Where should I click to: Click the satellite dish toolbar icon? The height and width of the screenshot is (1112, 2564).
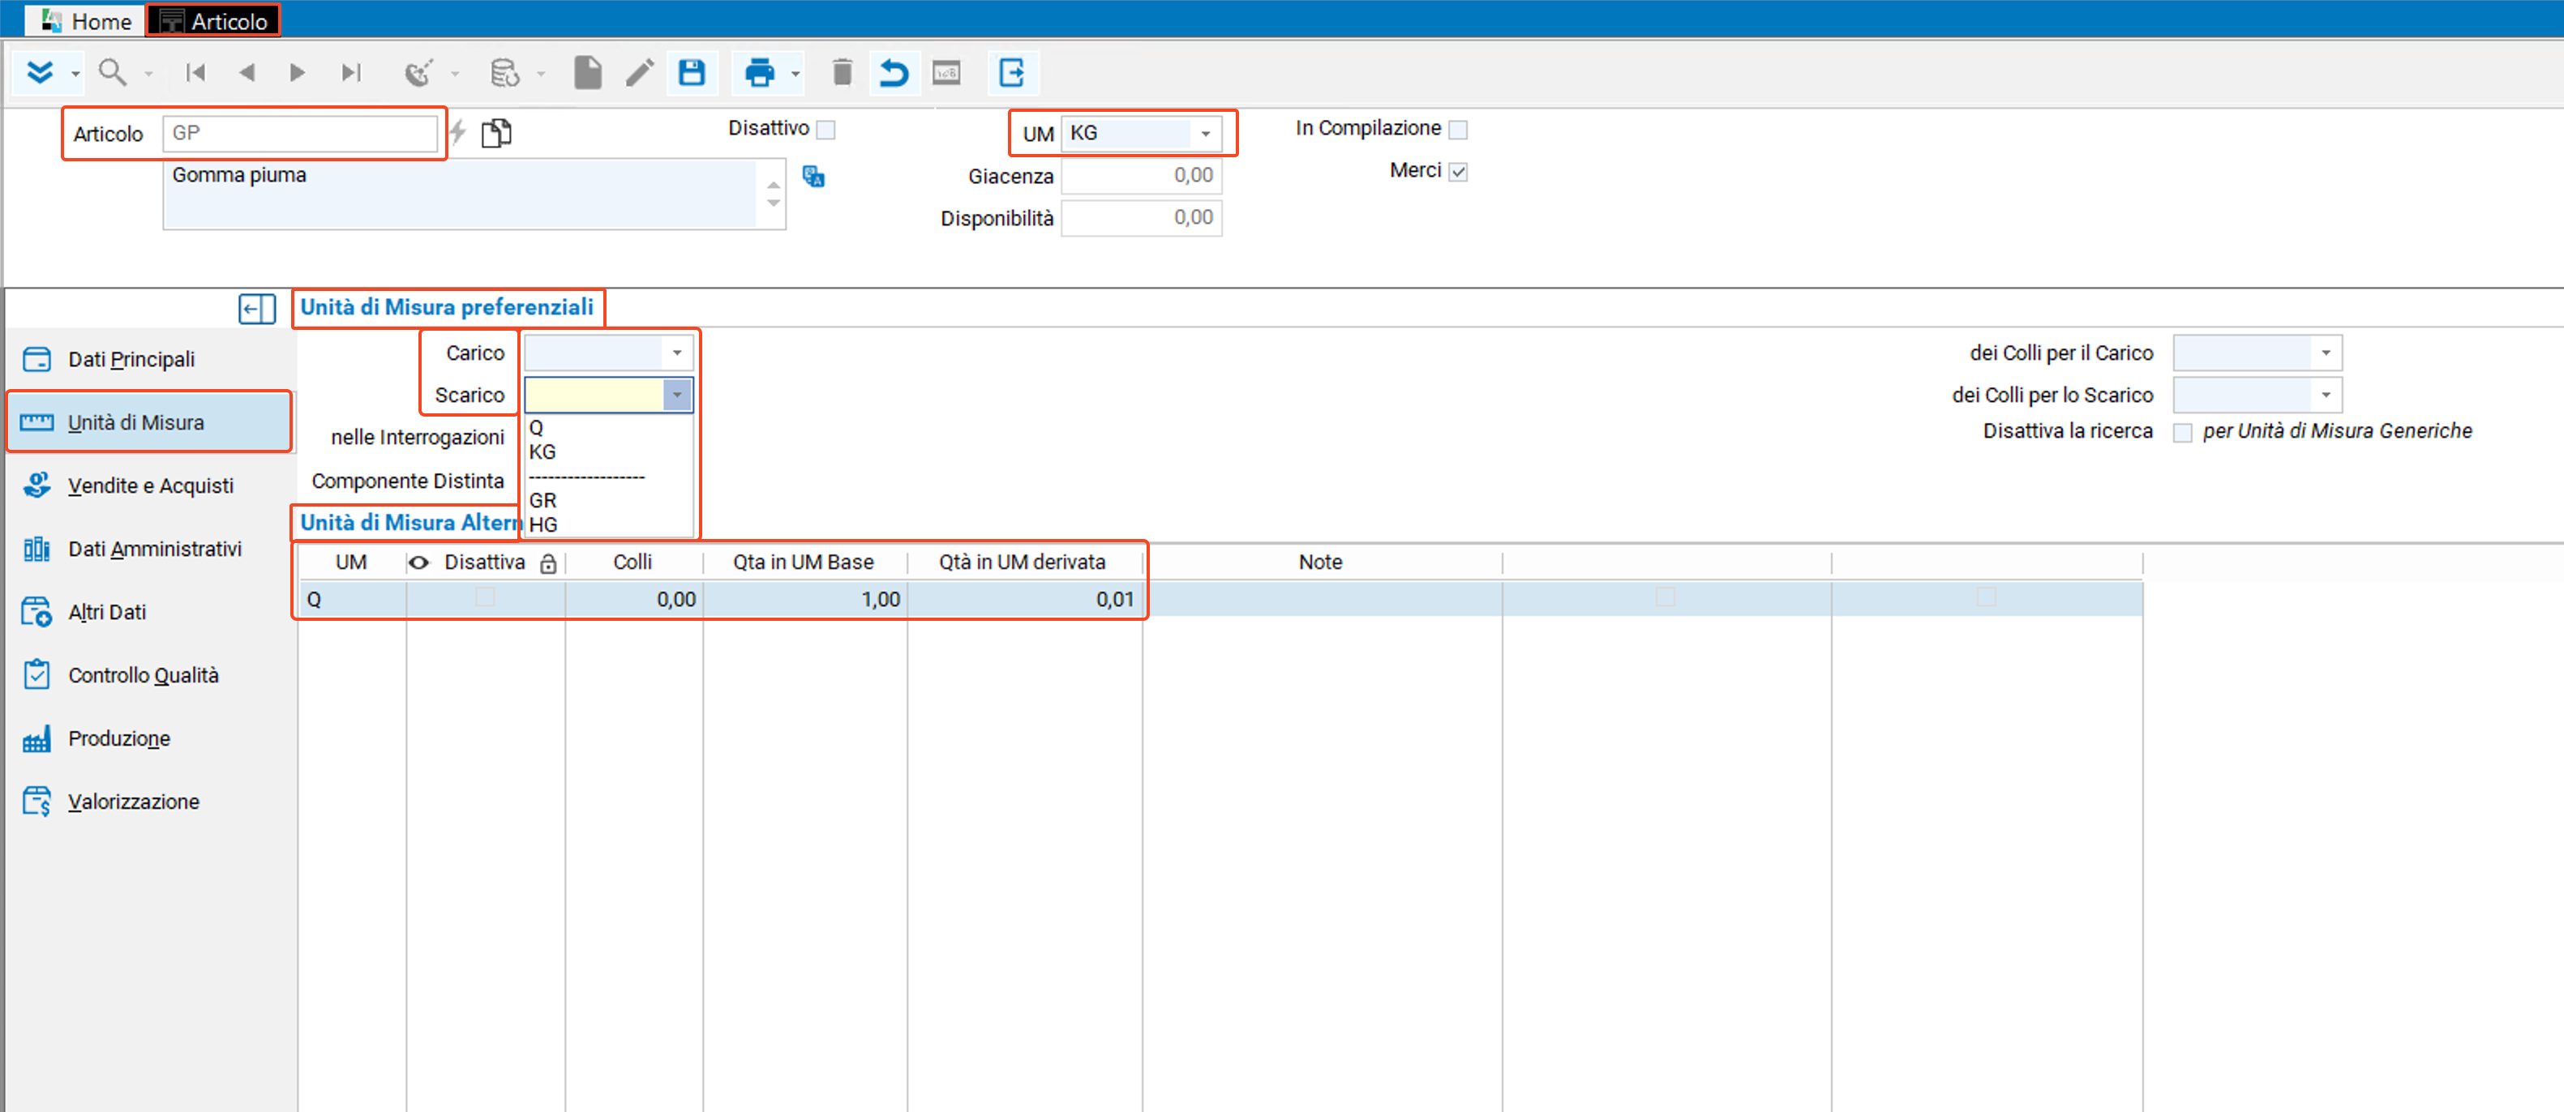tap(419, 73)
